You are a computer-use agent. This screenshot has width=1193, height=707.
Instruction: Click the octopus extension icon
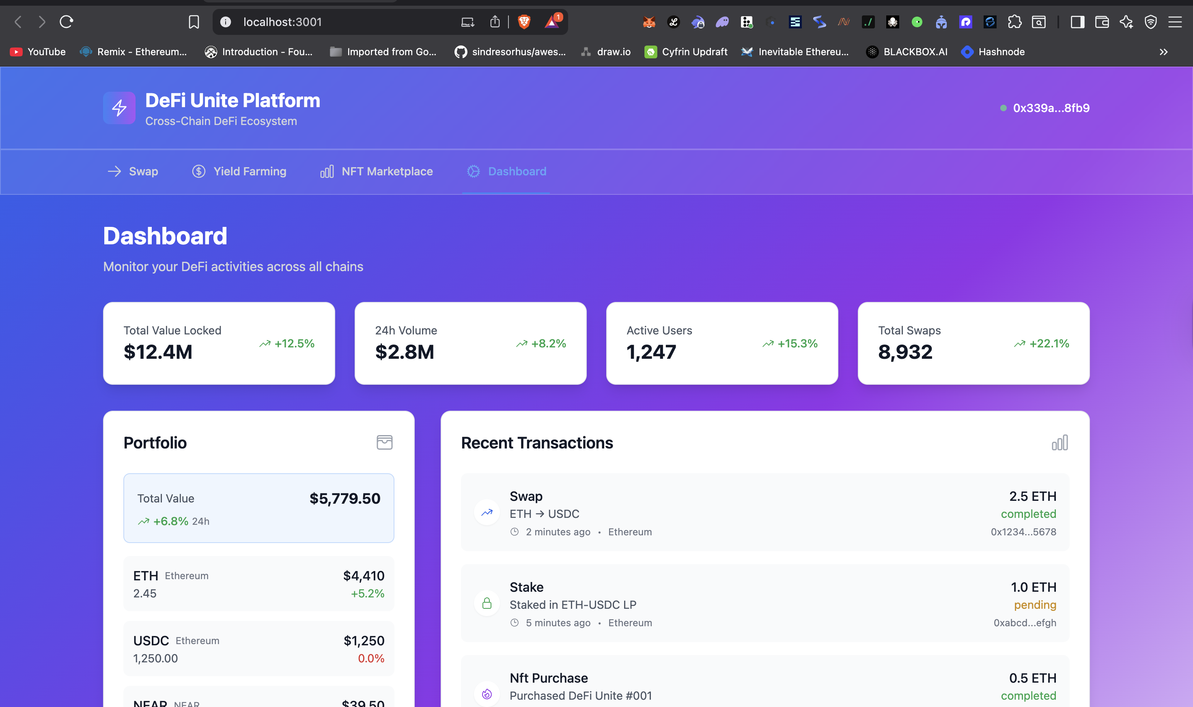892,22
